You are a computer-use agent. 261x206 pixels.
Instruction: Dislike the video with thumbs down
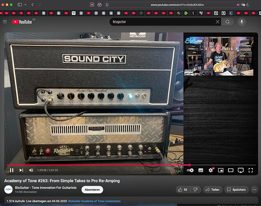195,190
